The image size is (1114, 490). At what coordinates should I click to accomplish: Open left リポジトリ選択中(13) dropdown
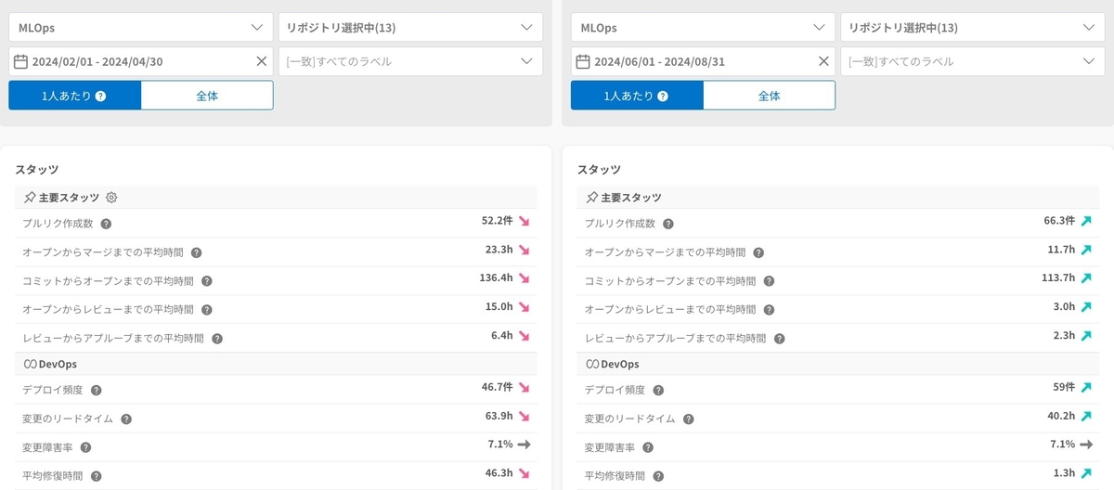pos(411,28)
